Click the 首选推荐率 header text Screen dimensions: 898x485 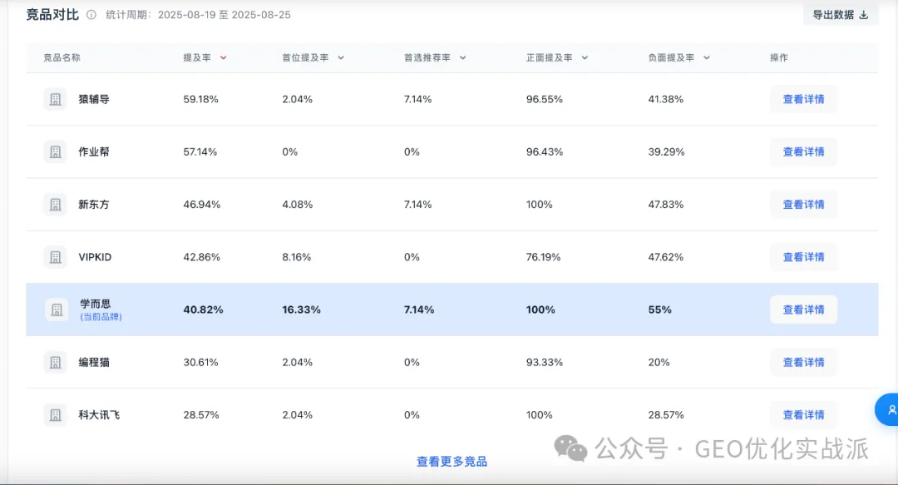click(427, 58)
